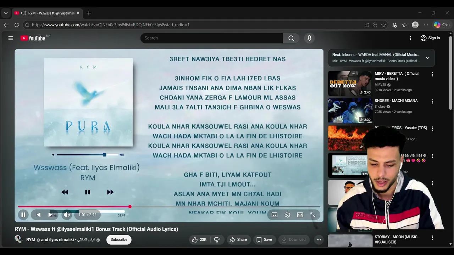Close the RYM - Wswass tab

pyautogui.click(x=78, y=13)
